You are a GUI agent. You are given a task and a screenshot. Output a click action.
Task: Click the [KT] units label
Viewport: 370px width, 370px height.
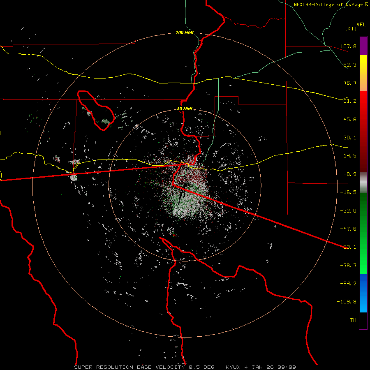tap(351, 28)
